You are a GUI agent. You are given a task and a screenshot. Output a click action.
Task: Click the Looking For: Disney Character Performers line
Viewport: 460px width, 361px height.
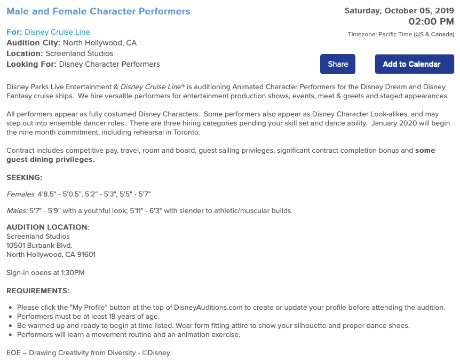pos(83,64)
